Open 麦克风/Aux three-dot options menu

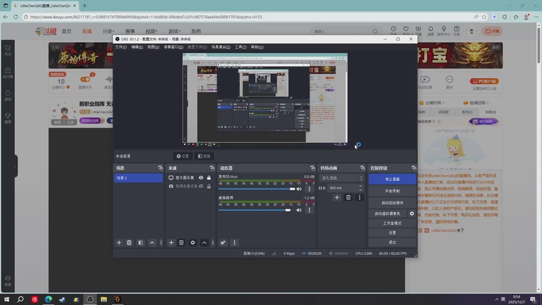(x=310, y=189)
